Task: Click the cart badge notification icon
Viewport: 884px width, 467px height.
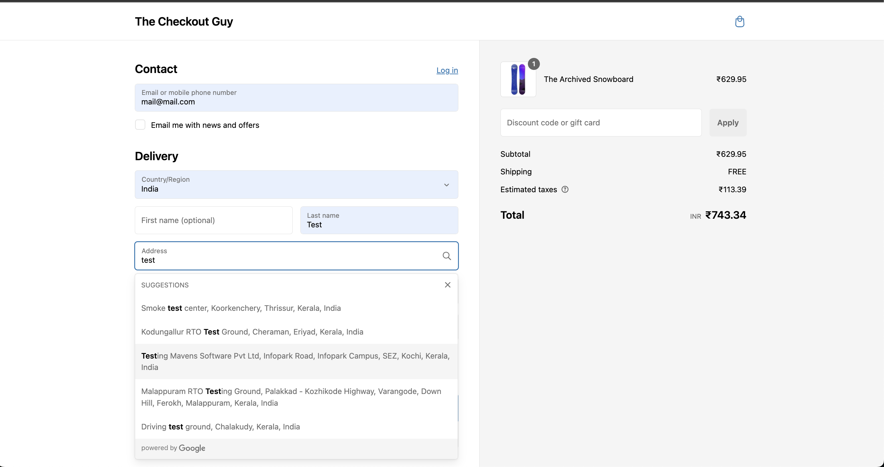Action: (532, 64)
